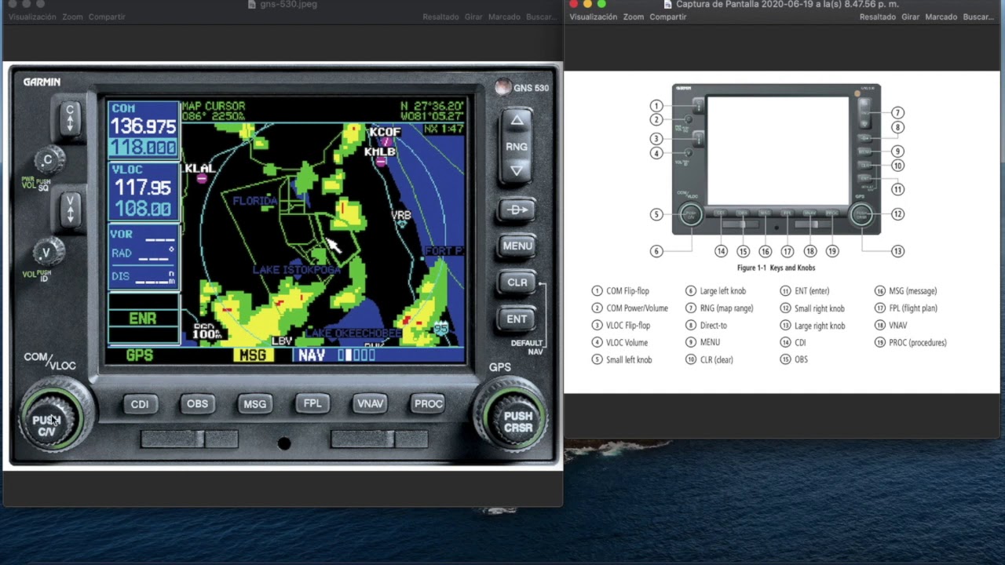1005x565 pixels.
Task: Click the standby COM frequency 118.000
Action: click(x=143, y=148)
